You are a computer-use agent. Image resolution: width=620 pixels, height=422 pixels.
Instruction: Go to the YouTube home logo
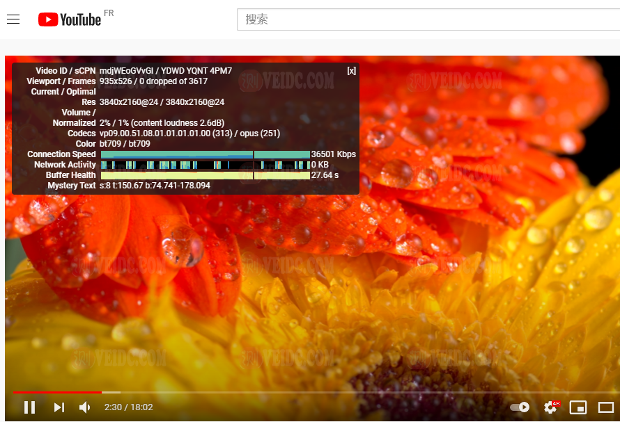(x=70, y=19)
